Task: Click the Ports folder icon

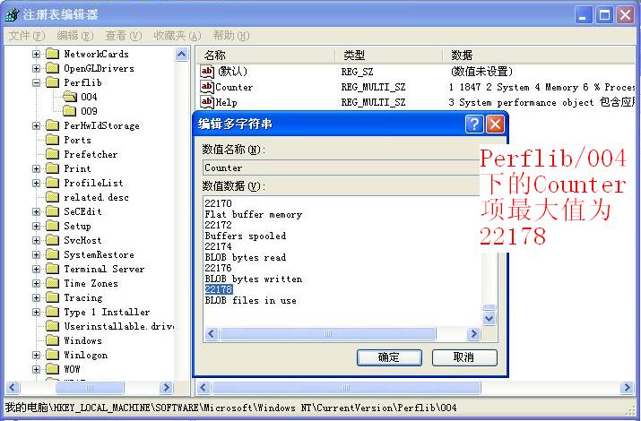Action: [52, 140]
